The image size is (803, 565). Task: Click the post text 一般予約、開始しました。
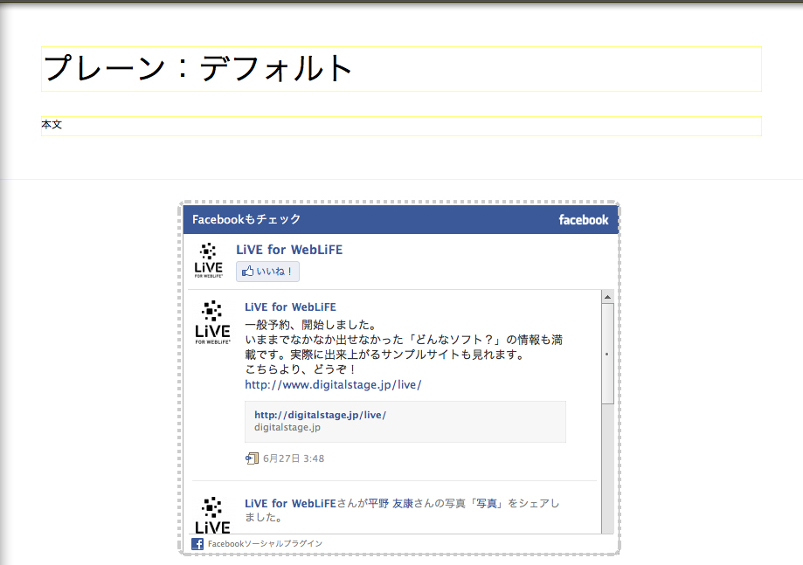click(311, 325)
